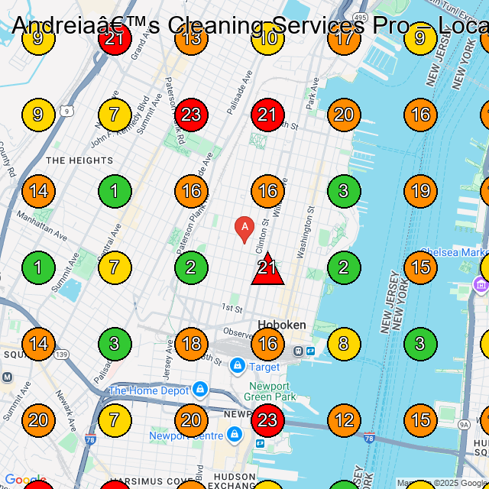
Task: Select the yellow 7 marker on Central Ave
Action: pyautogui.click(x=115, y=267)
